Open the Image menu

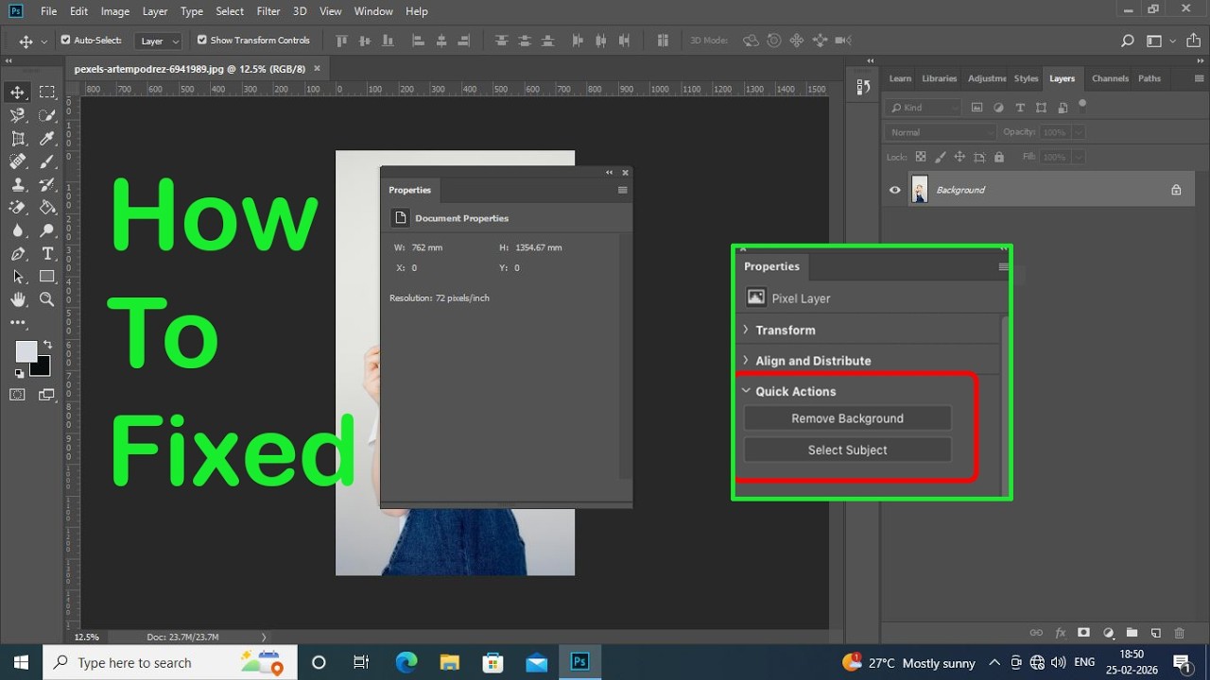[x=115, y=11]
